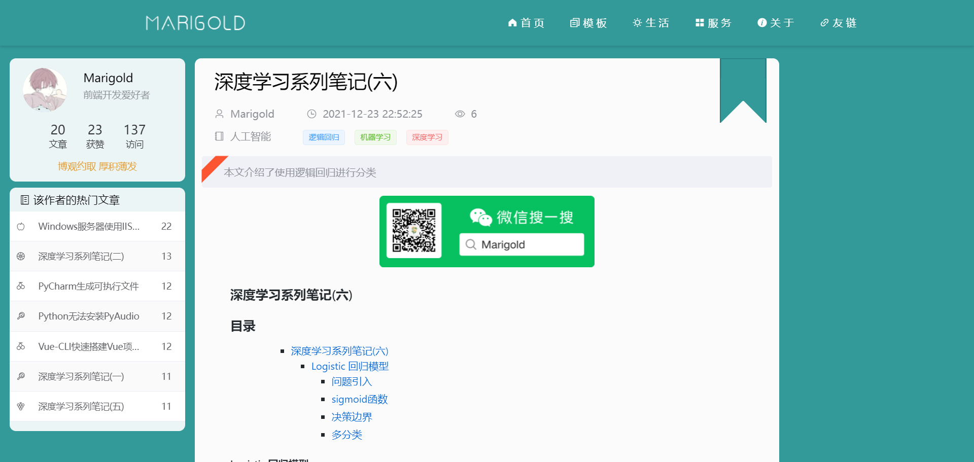Open the 服务 navigation menu

tap(713, 23)
